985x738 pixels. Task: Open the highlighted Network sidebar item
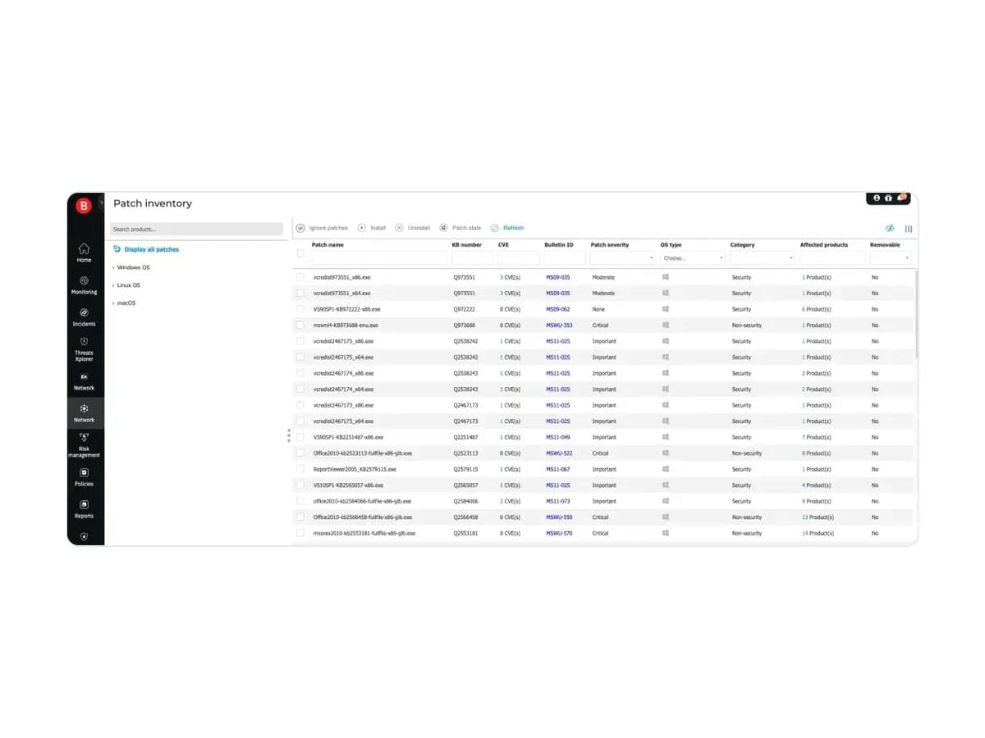click(84, 413)
